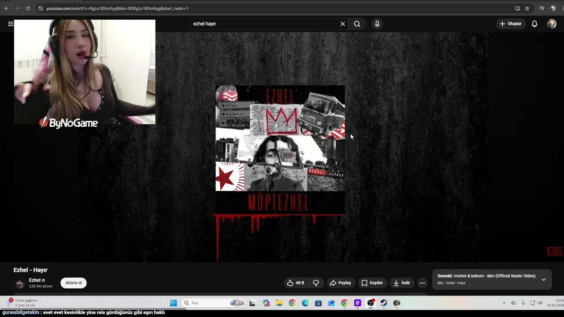Image resolution: width=564 pixels, height=317 pixels.
Task: Switch to OBS Studio on the taskbar
Action: [371, 303]
